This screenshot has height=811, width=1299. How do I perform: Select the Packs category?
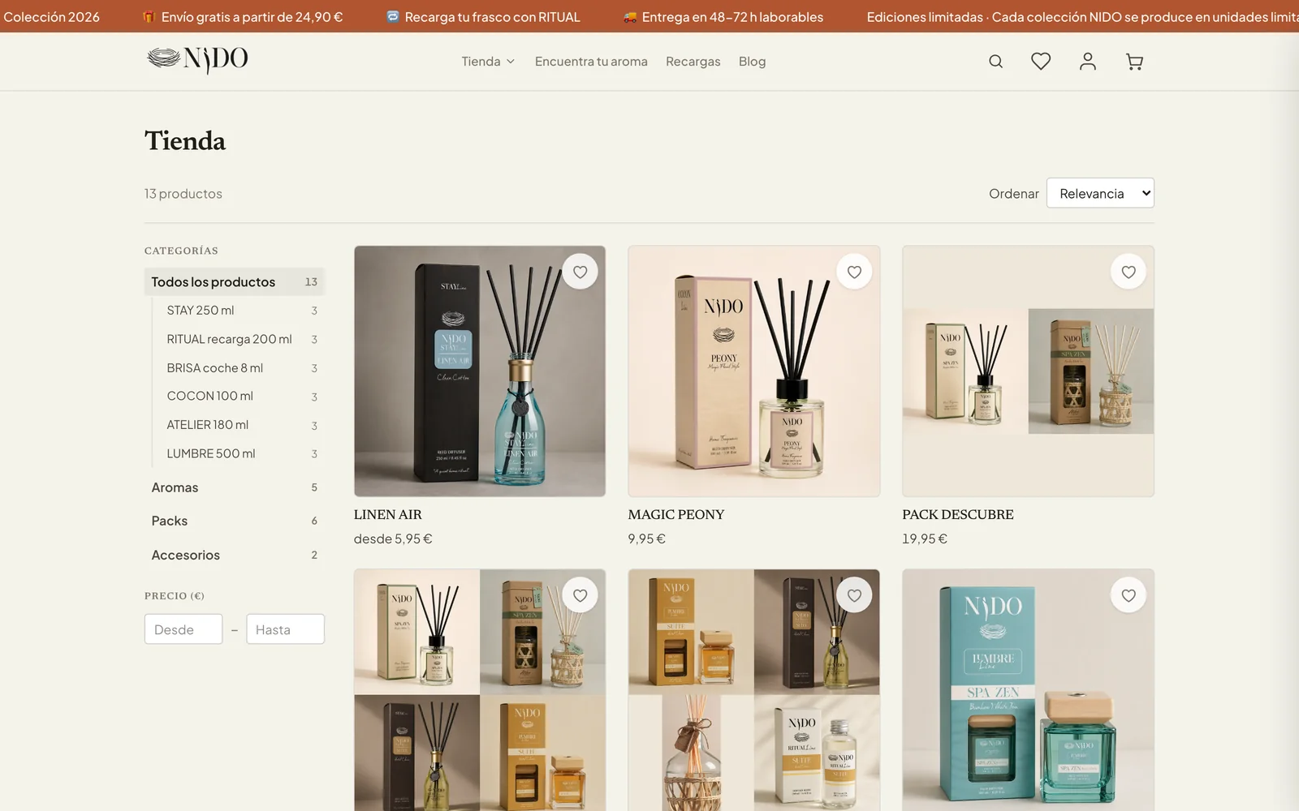[235, 521]
